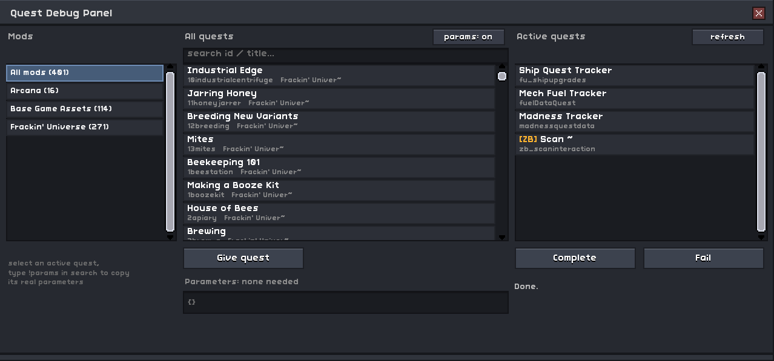Select the [ZB] Scan active quest
The width and height of the screenshot is (774, 361).
point(635,144)
